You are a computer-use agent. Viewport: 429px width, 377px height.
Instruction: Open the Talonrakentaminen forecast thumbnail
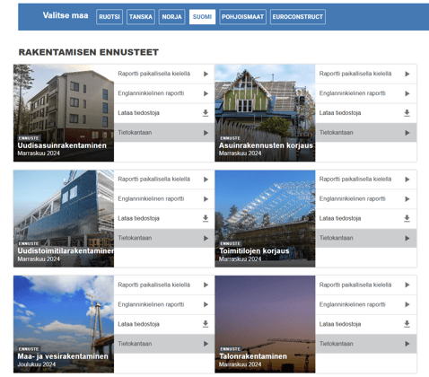(265, 324)
